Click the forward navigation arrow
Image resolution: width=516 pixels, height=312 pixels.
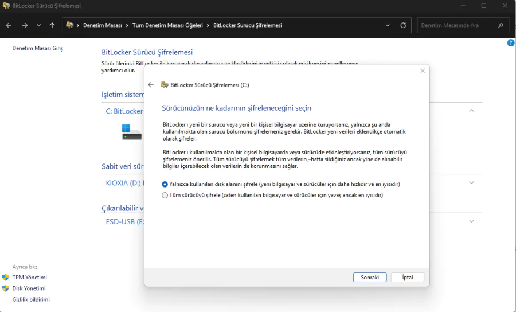click(x=25, y=25)
